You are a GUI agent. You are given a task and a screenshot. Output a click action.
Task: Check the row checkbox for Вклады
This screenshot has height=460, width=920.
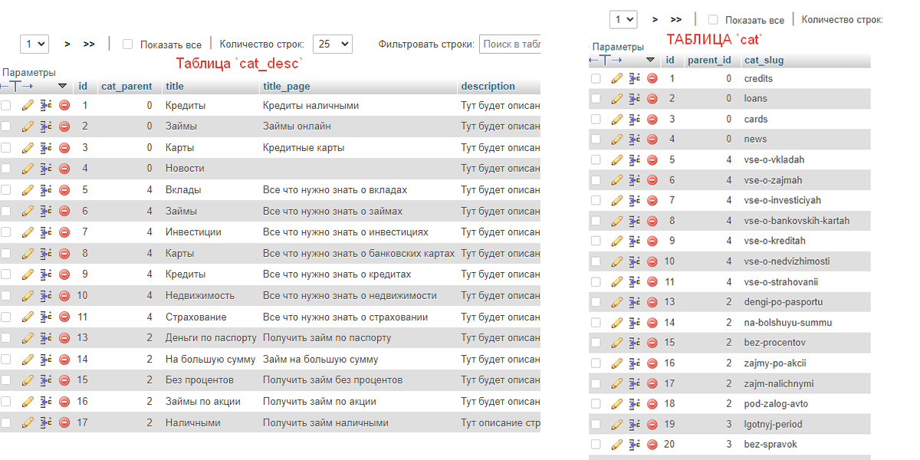coord(6,189)
